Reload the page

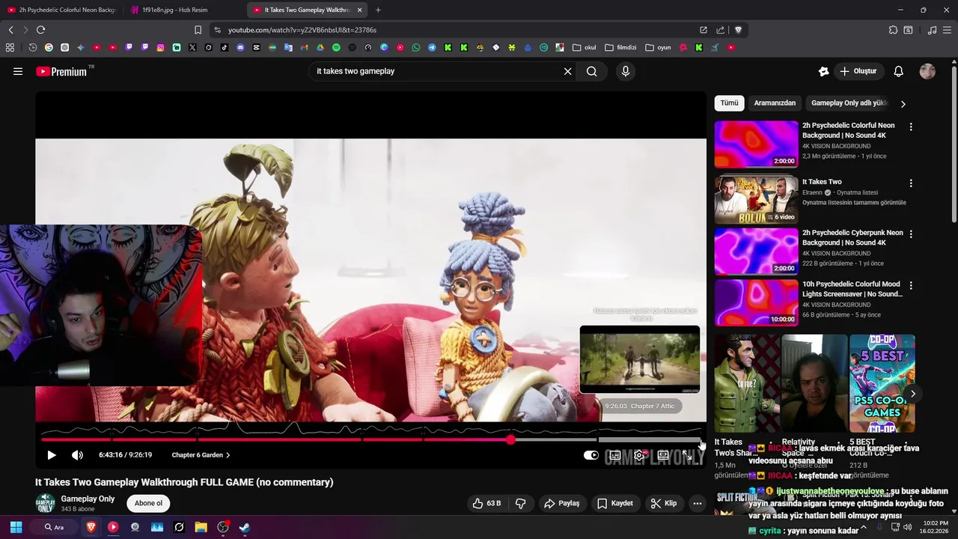tap(40, 30)
